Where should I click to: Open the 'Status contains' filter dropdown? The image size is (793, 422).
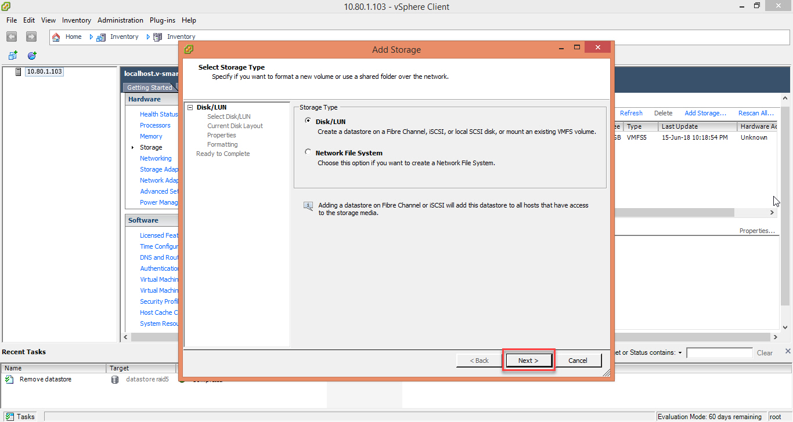[679, 352]
